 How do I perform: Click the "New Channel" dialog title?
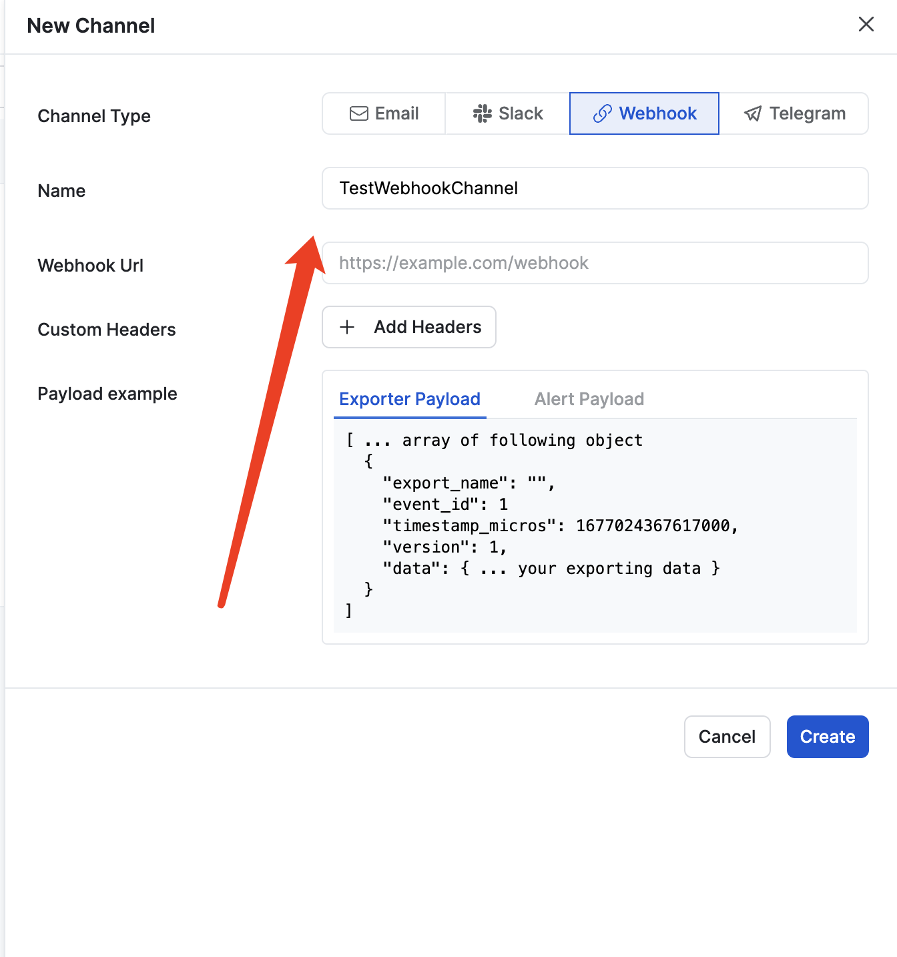pos(91,25)
